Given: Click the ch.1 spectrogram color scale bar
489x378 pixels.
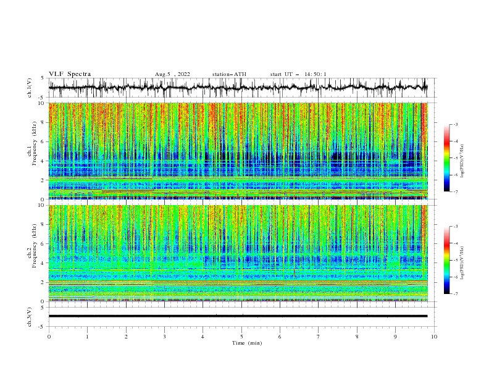Looking at the screenshot, I should pos(447,158).
